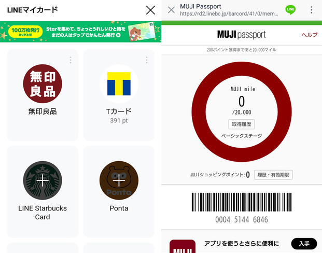Viewport: 322px width, 253px height.
Task: Tap the Ponta name label
Action: tap(119, 208)
